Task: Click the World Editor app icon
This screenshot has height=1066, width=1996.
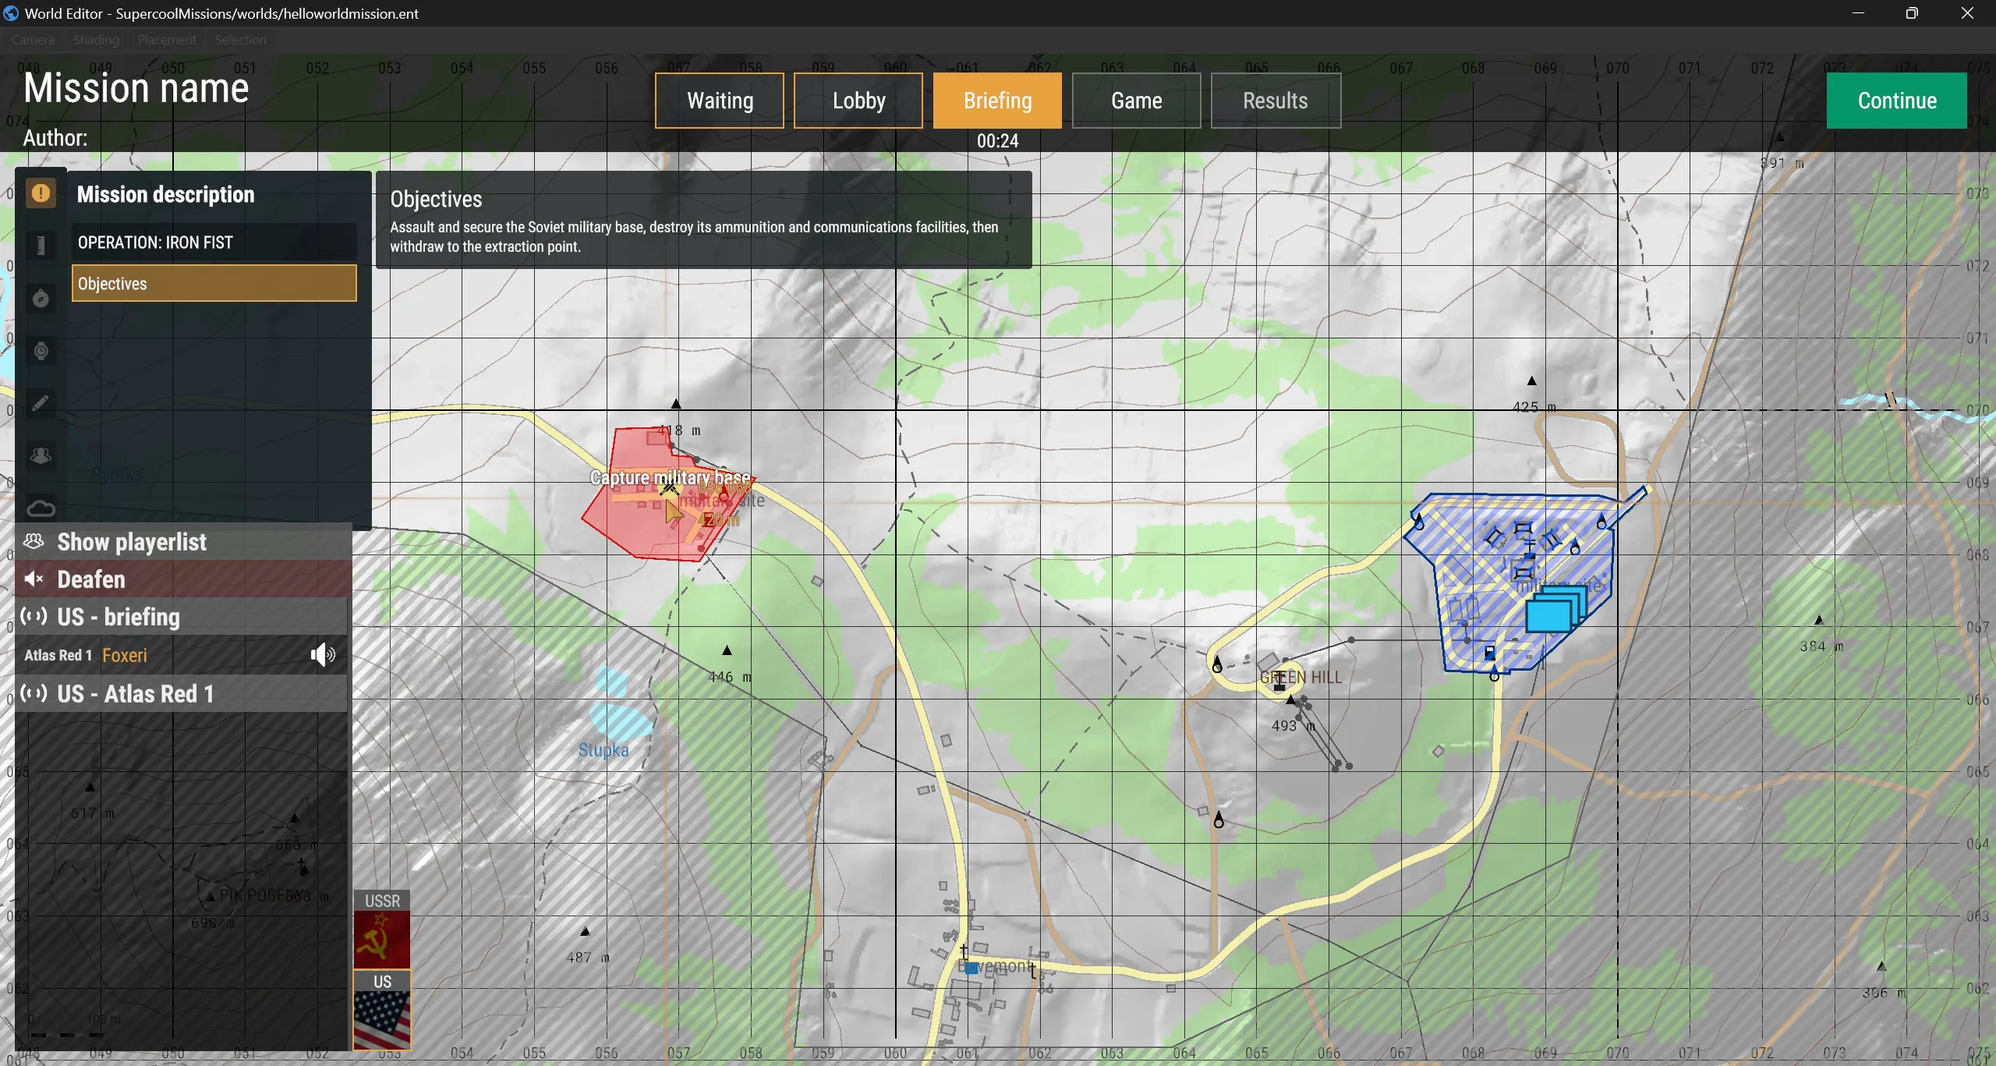Action: 11,13
